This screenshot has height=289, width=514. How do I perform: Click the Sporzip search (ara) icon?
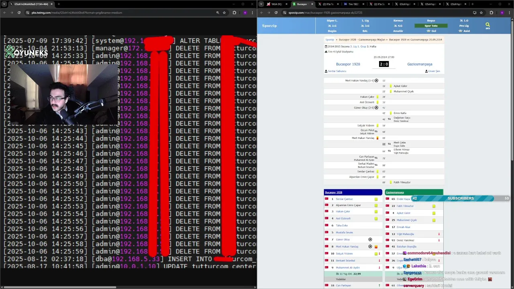pos(487,26)
